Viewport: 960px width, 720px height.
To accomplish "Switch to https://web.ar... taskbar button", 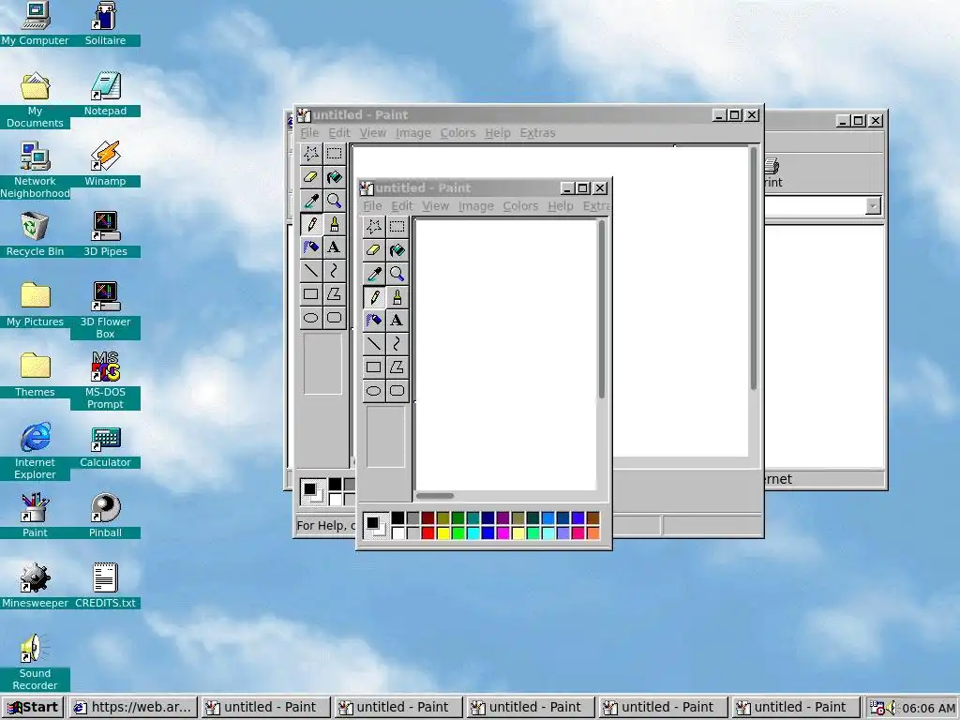I will pos(133,707).
